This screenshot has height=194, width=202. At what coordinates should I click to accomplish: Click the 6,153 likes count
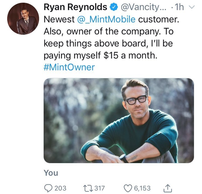click(x=142, y=188)
